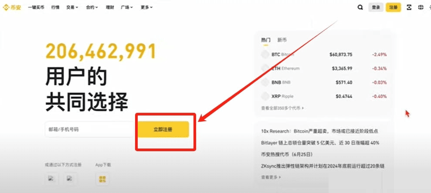Open the 币安热搜代币 news item
431x193 pixels.
pyautogui.click(x=287, y=154)
